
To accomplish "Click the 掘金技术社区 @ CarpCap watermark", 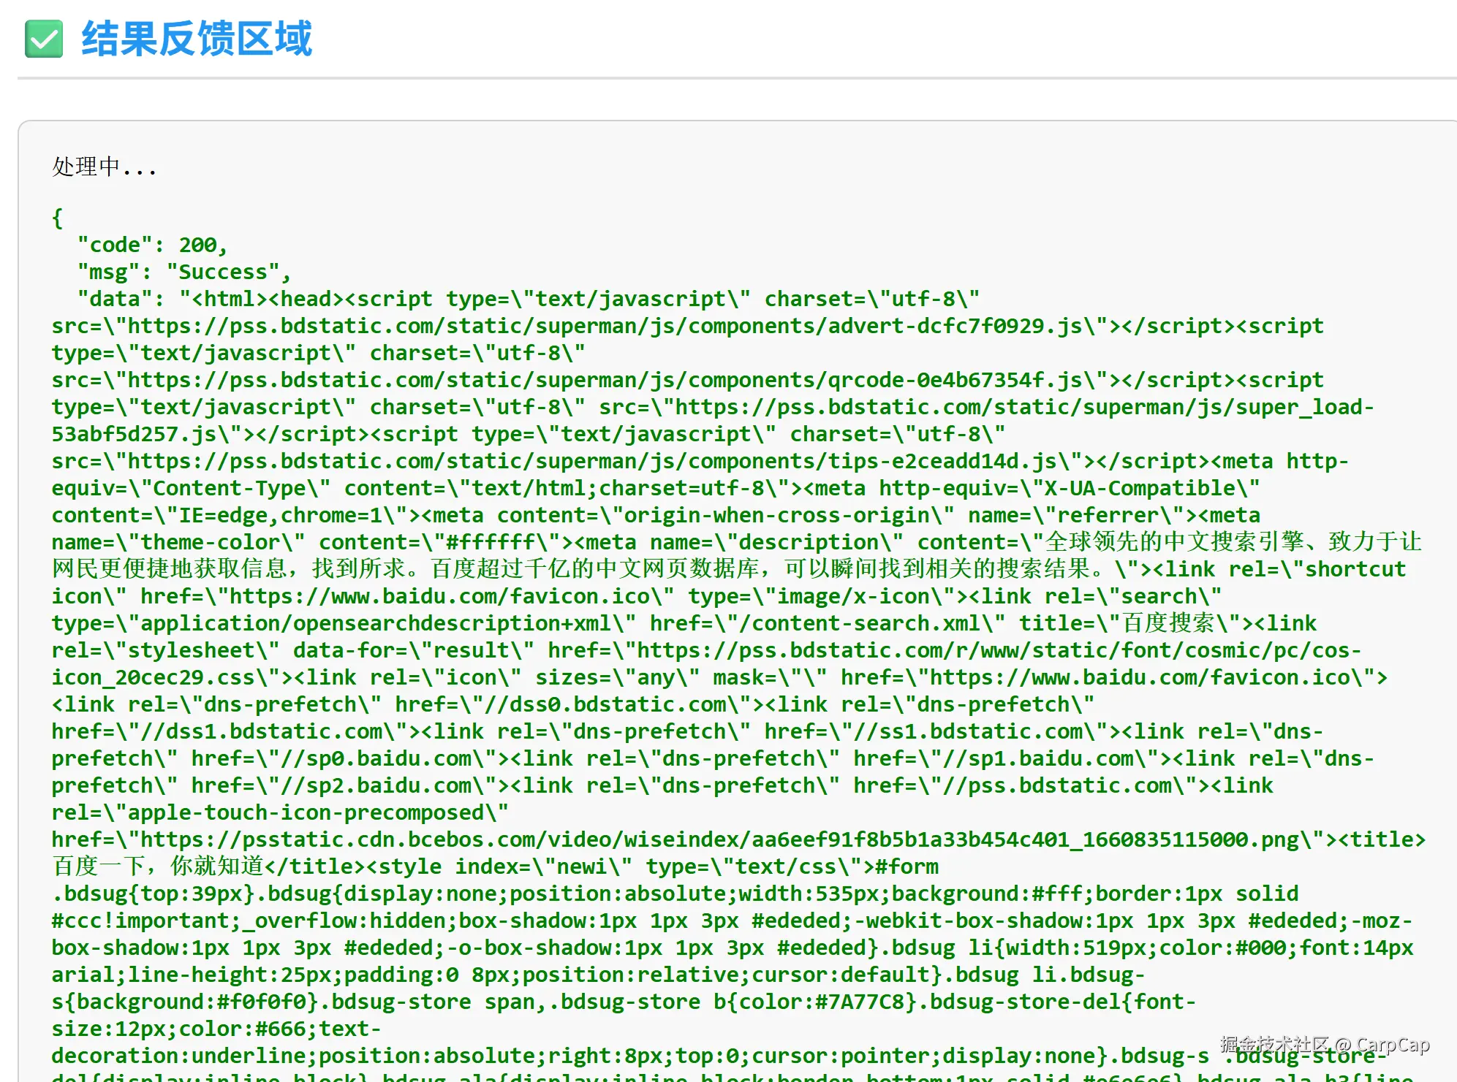I will point(1324,1044).
